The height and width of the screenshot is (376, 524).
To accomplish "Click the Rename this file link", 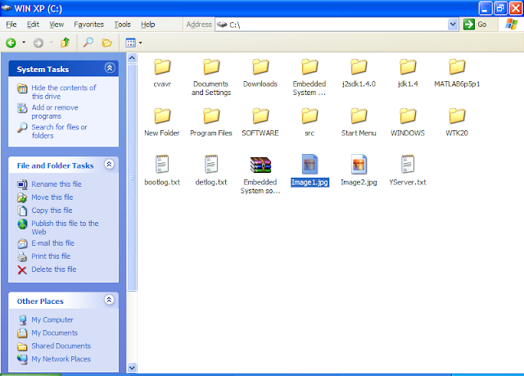I will [56, 184].
